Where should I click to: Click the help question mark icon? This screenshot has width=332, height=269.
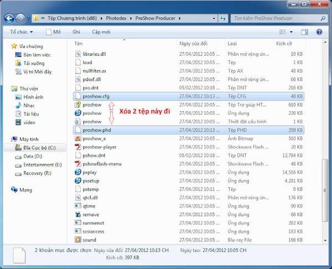[319, 32]
